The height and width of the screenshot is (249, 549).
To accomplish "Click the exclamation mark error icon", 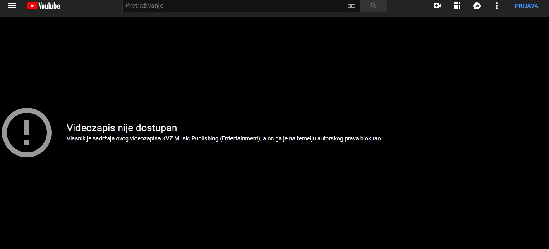I will coord(27,133).
